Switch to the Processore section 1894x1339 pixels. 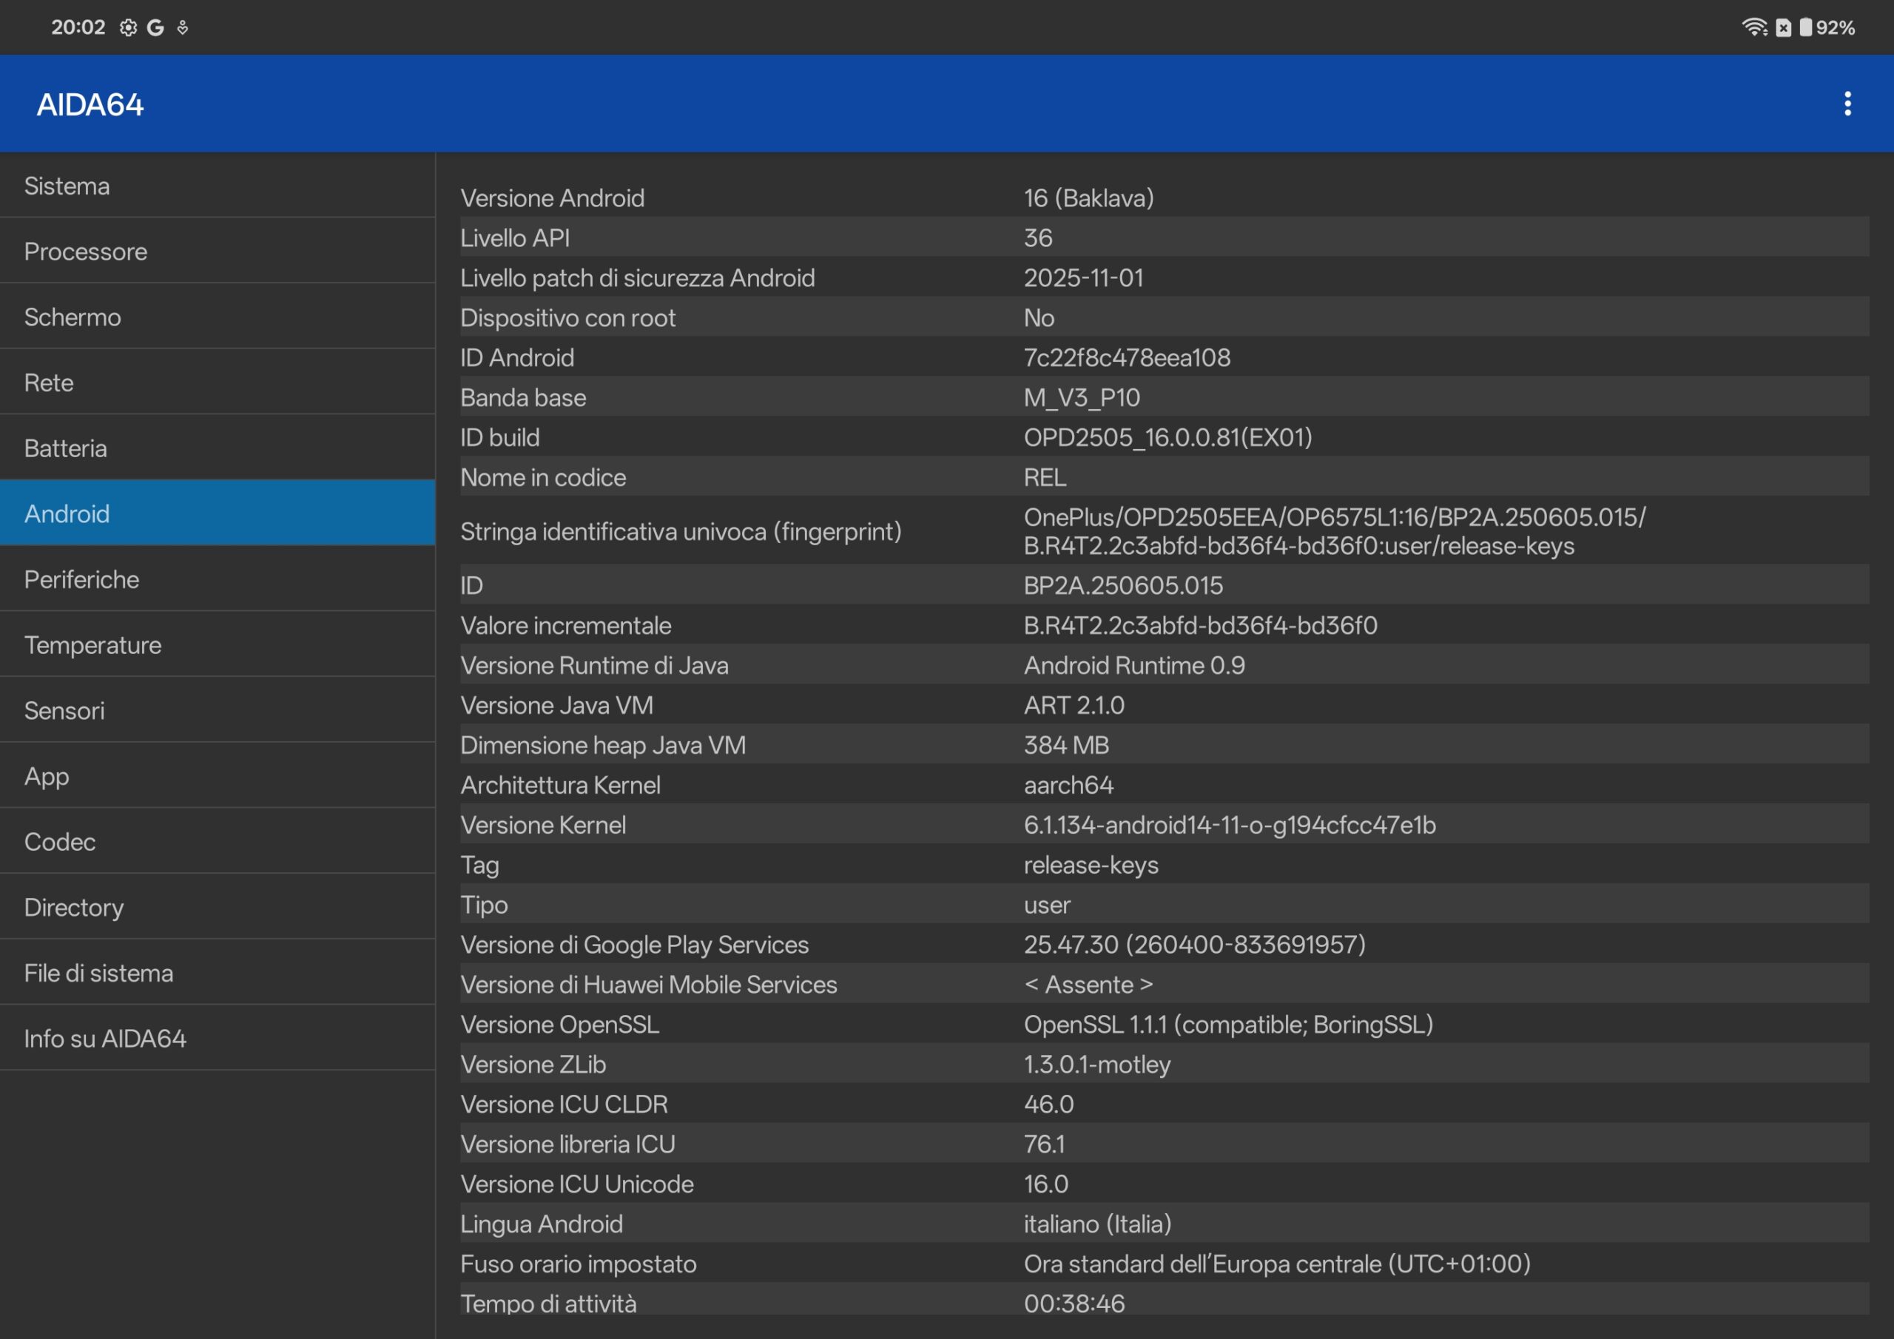pos(217,251)
